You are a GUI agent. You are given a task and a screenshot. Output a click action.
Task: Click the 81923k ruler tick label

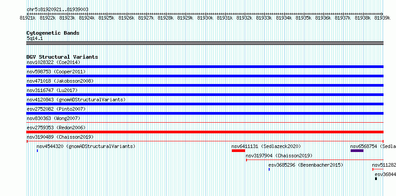coord(68,18)
